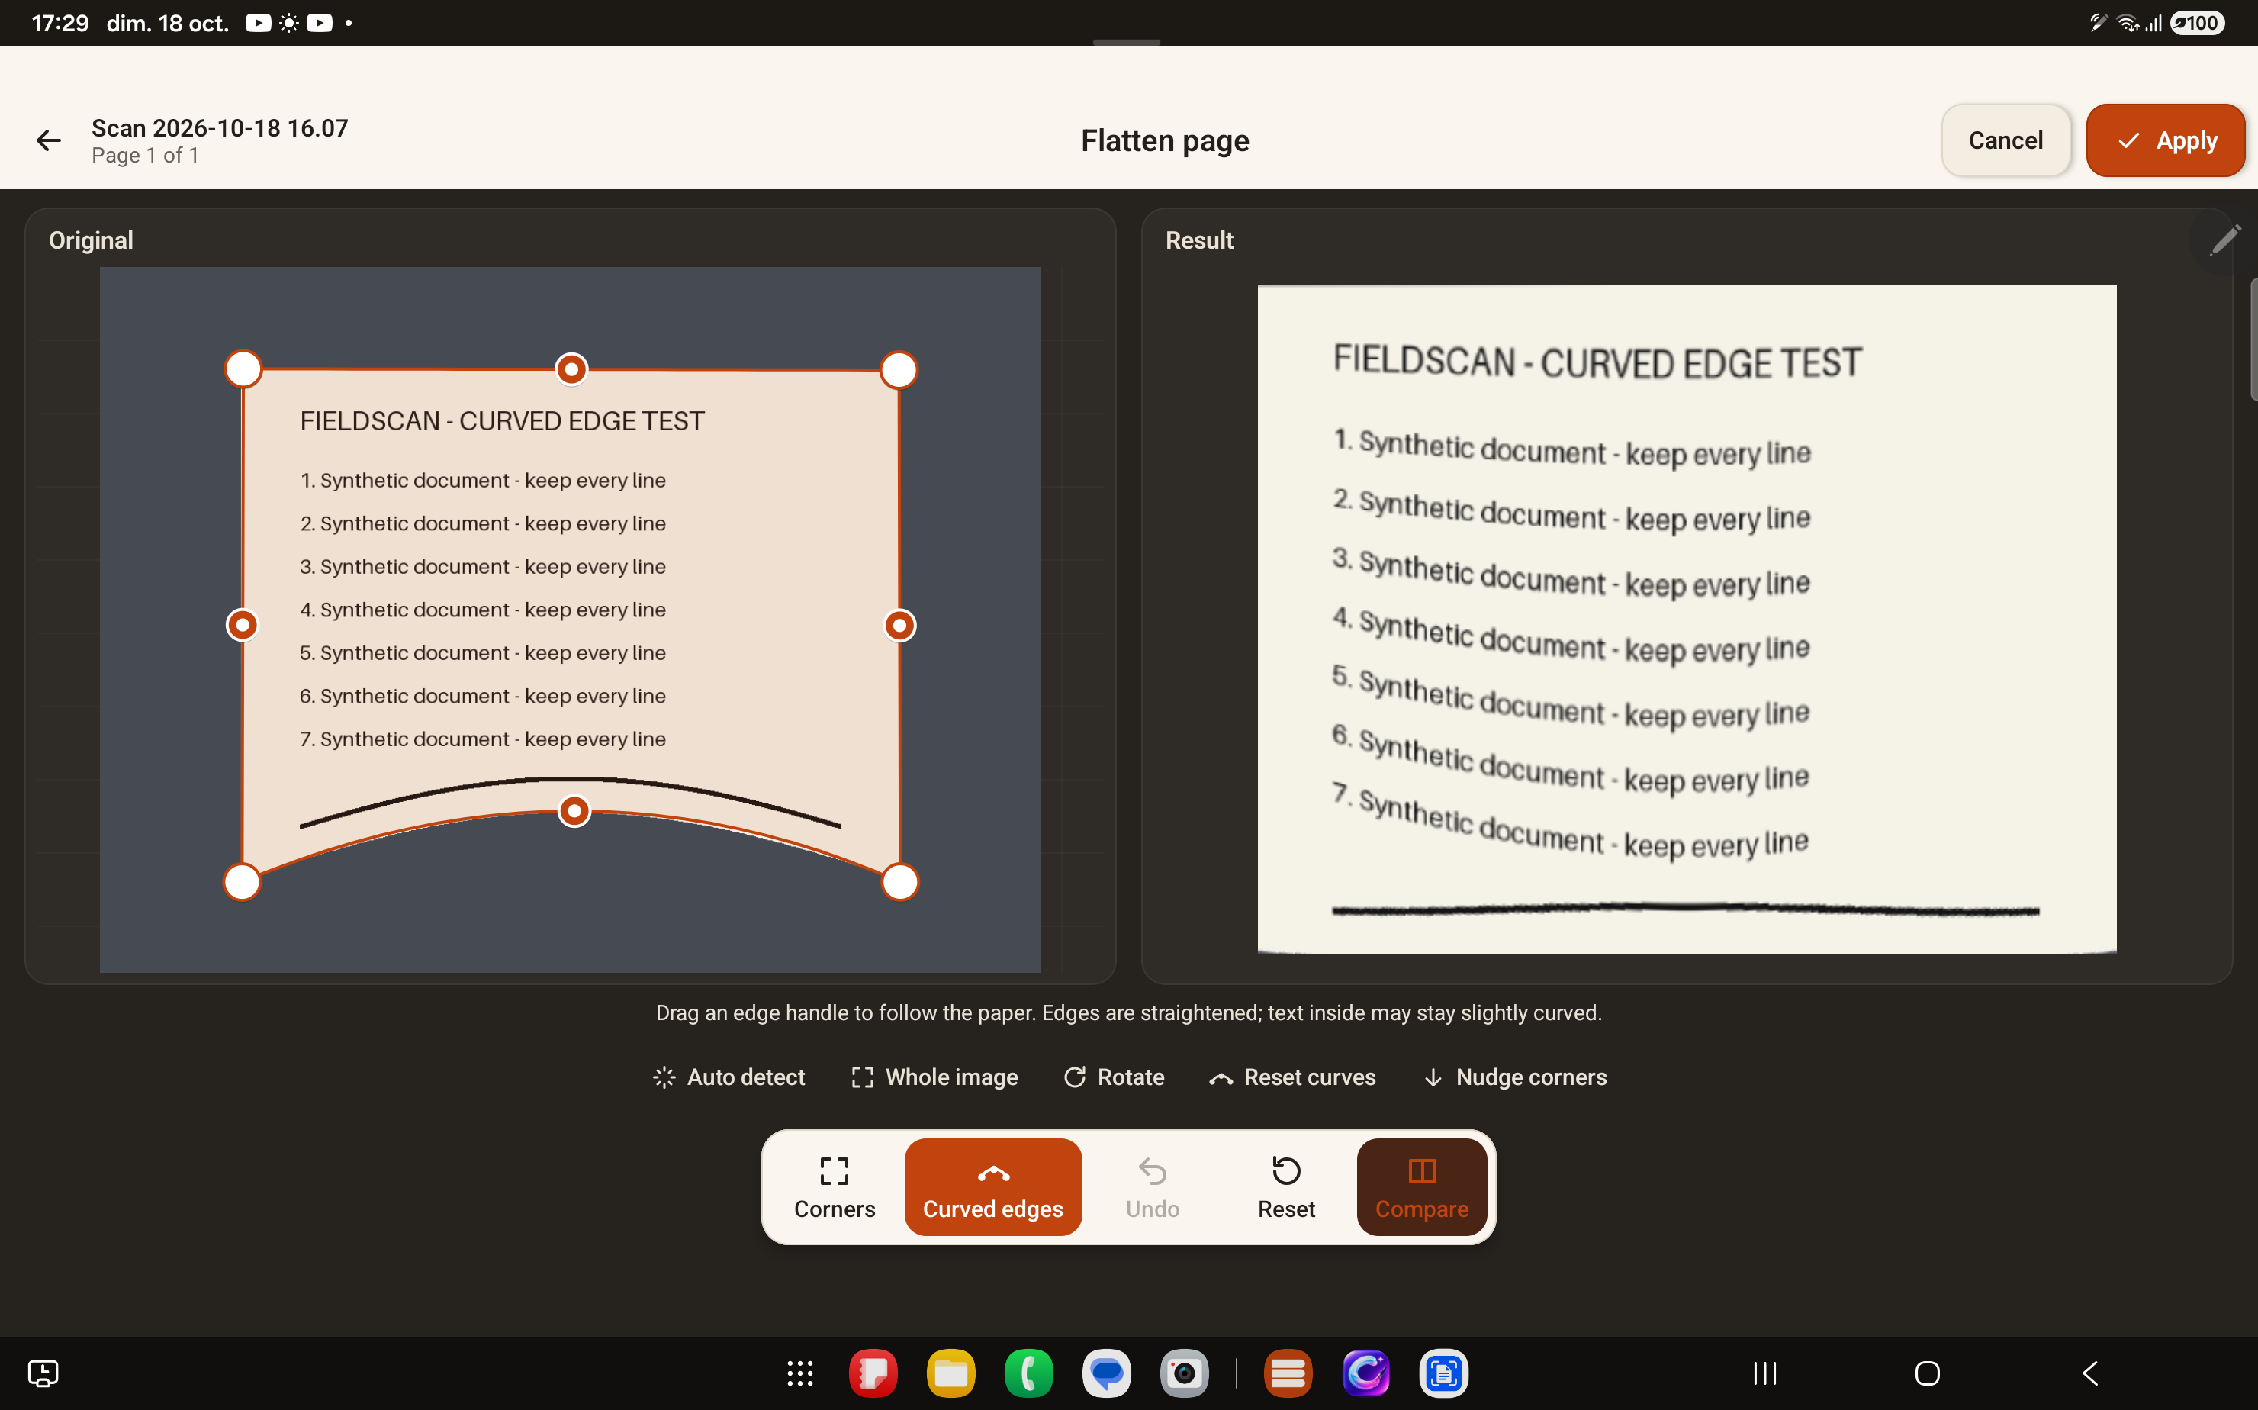Viewport: 2258px width, 1410px height.
Task: Tap the battery indicator in status bar
Action: click(x=2198, y=22)
